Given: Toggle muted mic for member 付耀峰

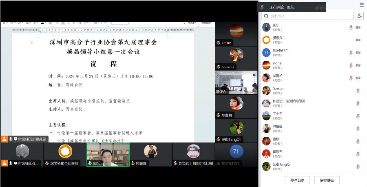Looking at the screenshot, I should (x=358, y=129).
